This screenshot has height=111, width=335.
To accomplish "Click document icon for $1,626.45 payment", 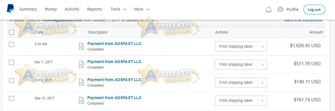I will (81, 46).
